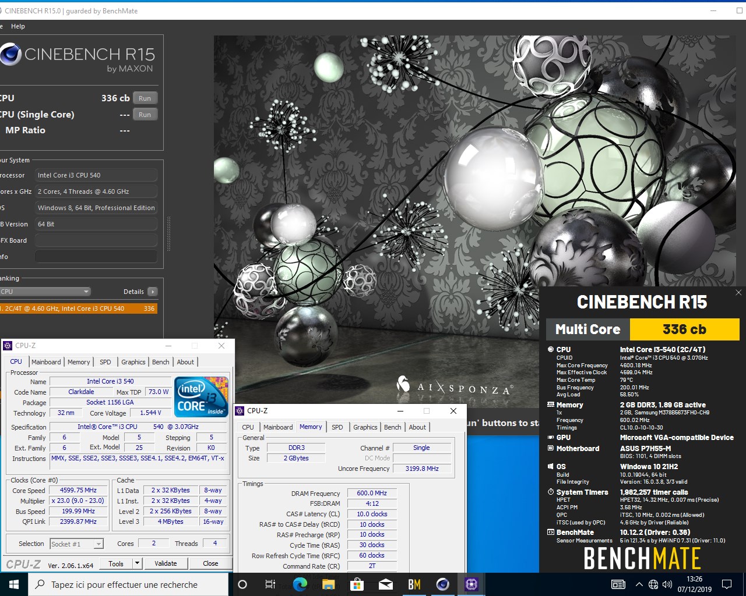
Task: Open Task View from the taskbar
Action: pyautogui.click(x=270, y=584)
